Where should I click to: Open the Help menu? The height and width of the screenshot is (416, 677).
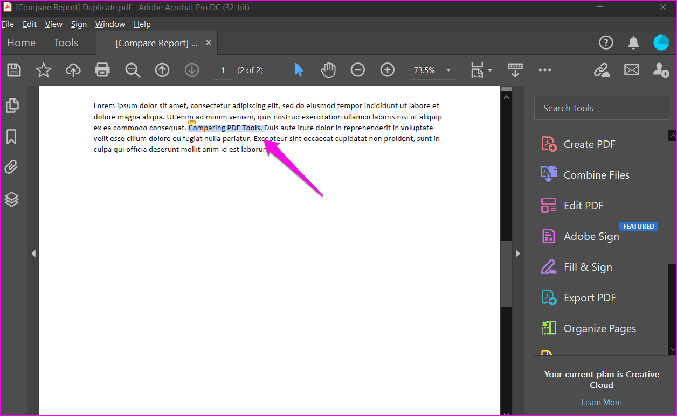(x=142, y=24)
